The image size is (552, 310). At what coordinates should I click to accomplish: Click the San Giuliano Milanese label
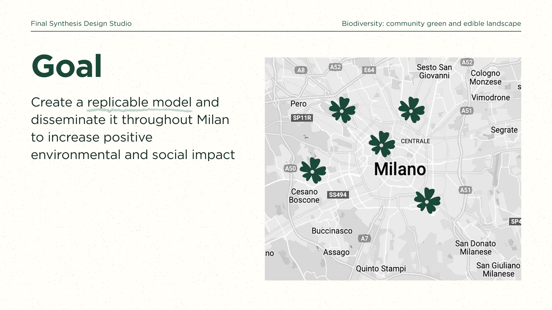click(498, 270)
